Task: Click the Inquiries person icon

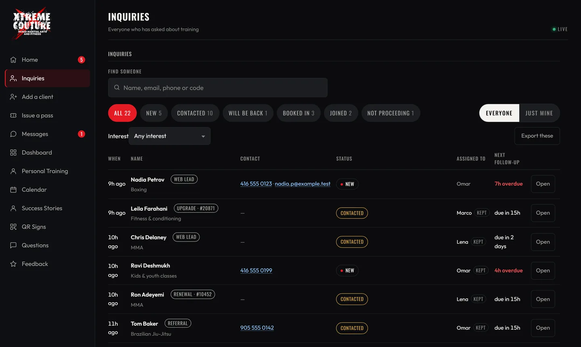Action: pyautogui.click(x=13, y=78)
